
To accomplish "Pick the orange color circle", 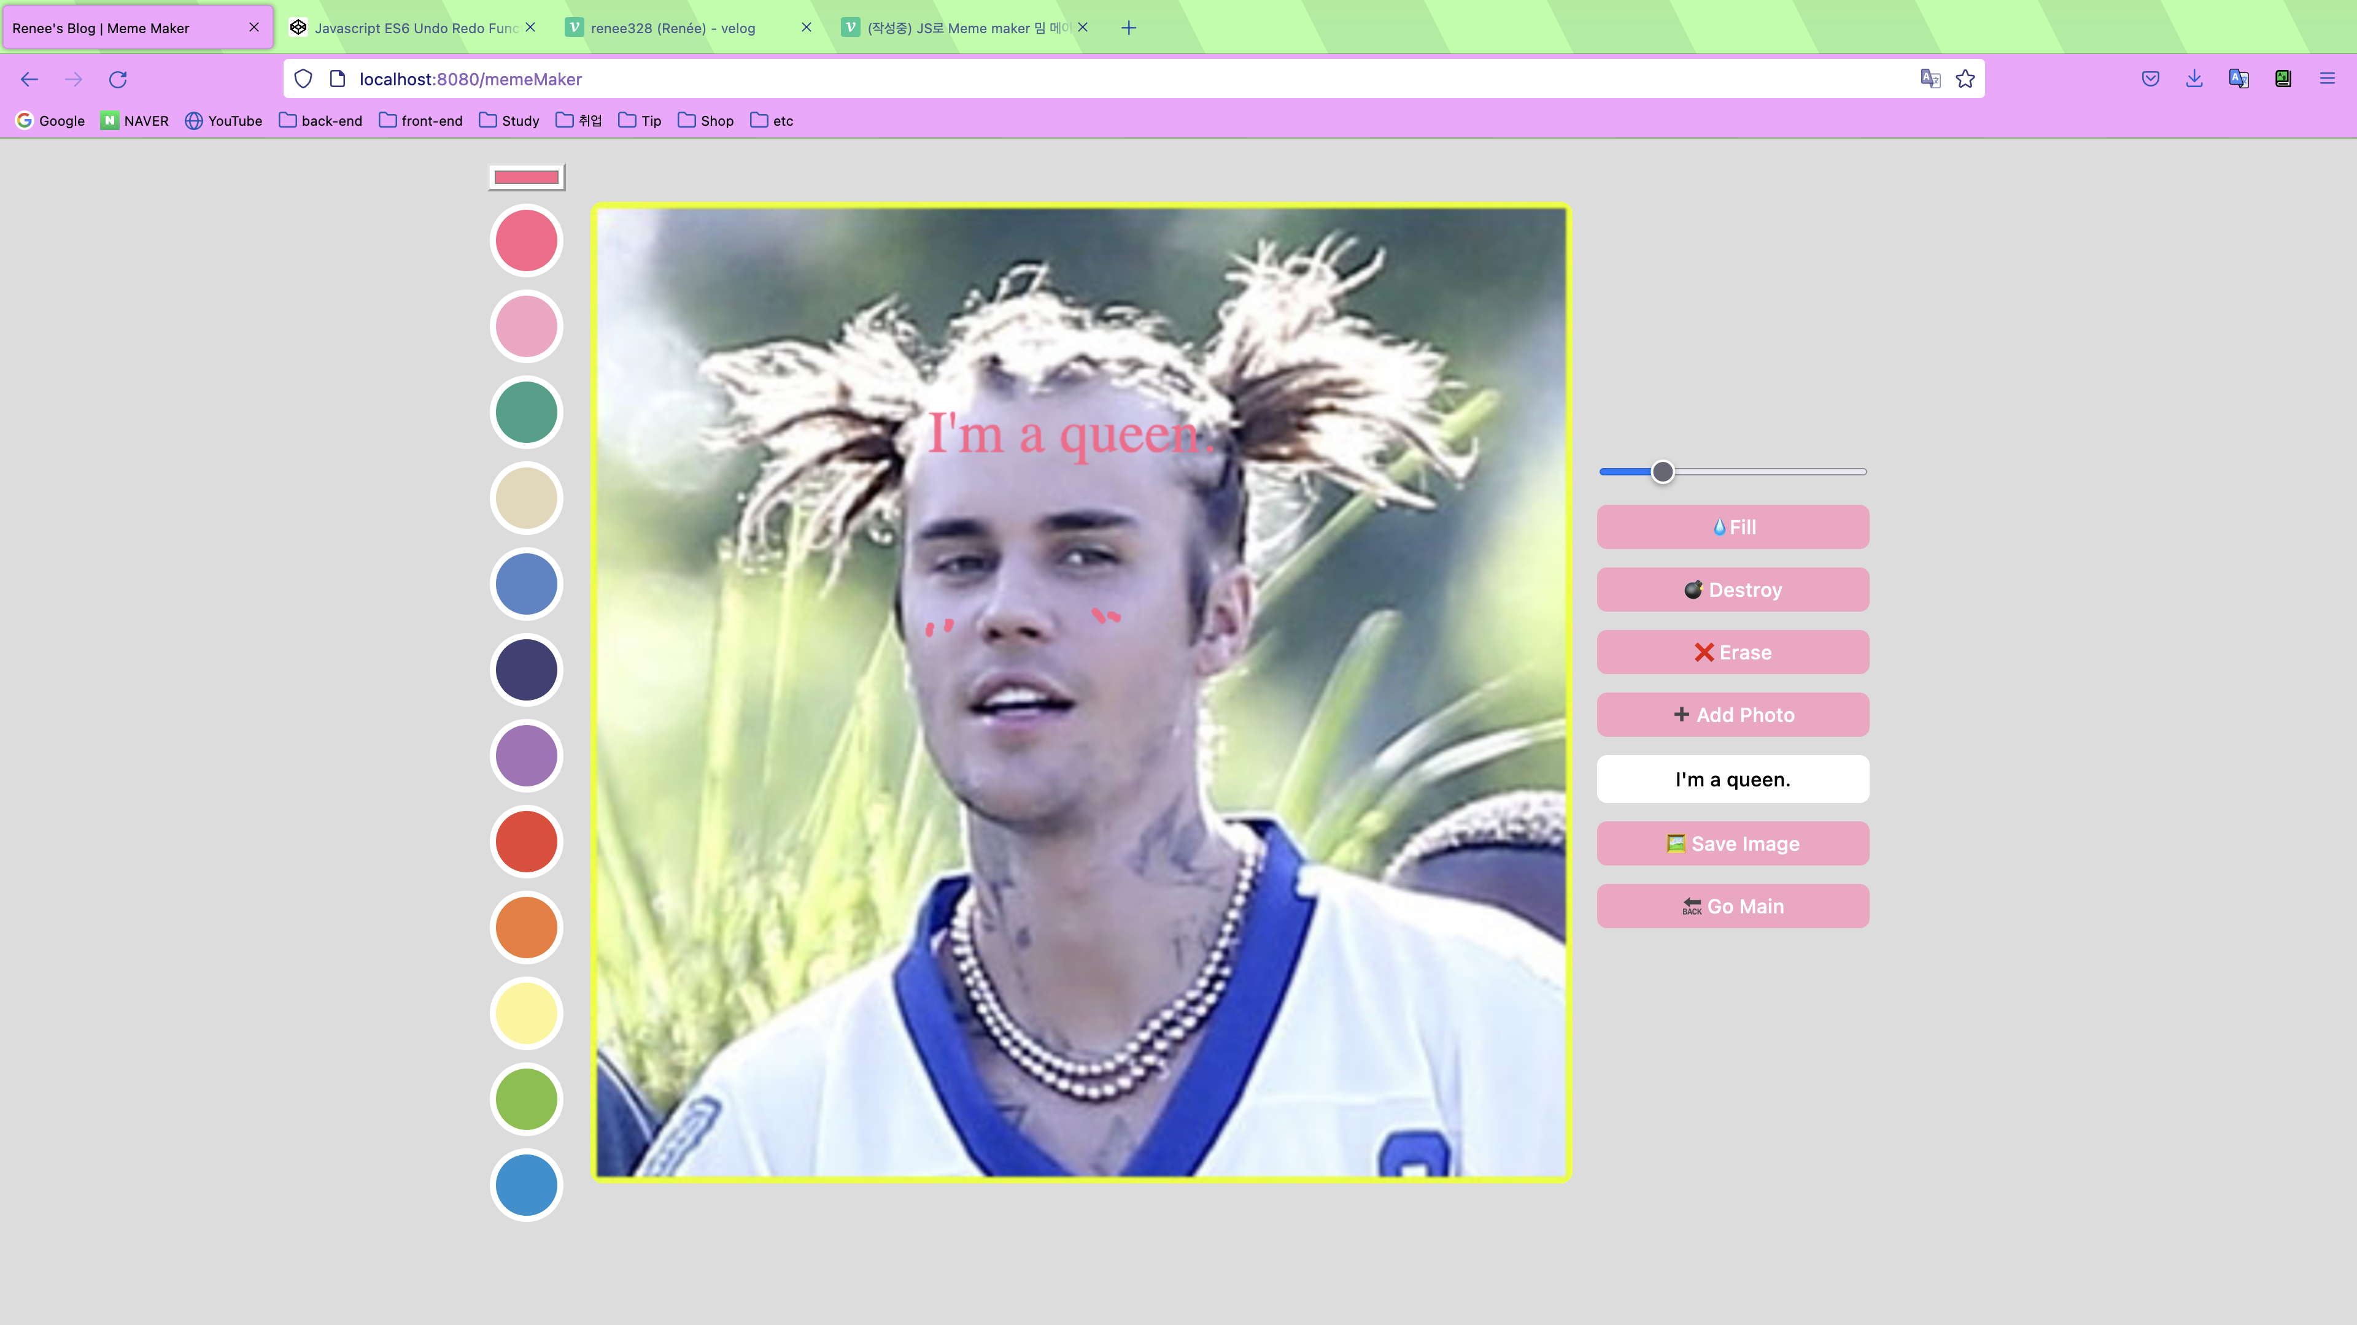I will tap(526, 927).
